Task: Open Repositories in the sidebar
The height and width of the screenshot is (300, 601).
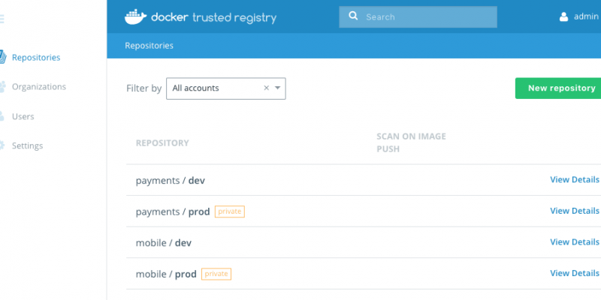Action: pyautogui.click(x=36, y=58)
